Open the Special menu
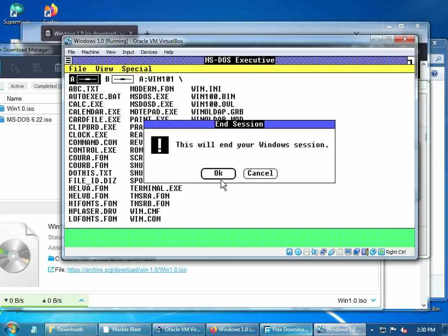The image size is (448, 336). pos(136,69)
